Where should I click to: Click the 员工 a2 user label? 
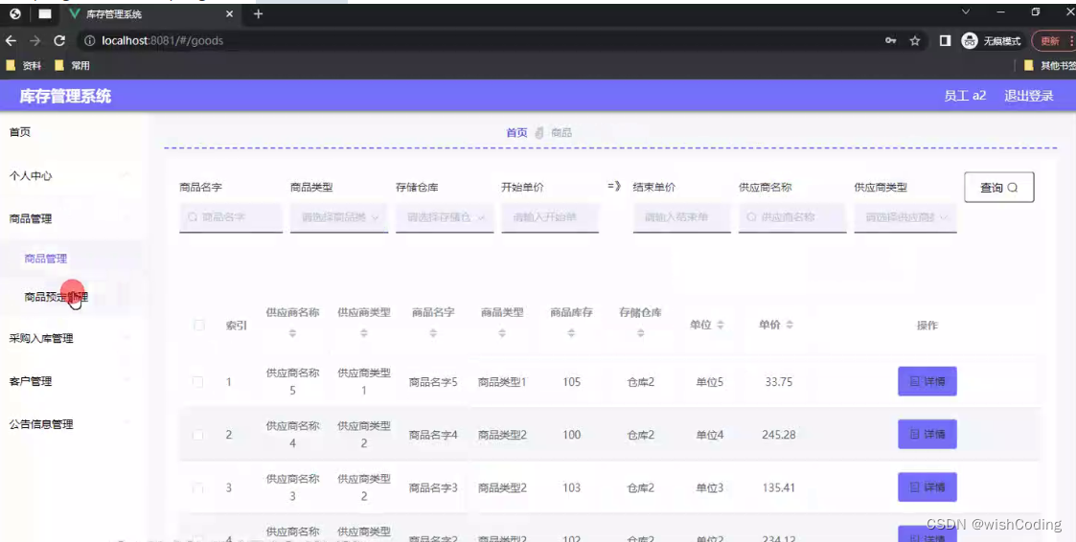pos(965,96)
